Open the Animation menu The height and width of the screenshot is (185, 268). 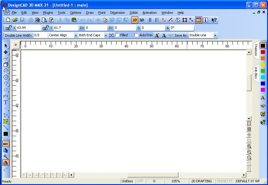pyautogui.click(x=150, y=13)
